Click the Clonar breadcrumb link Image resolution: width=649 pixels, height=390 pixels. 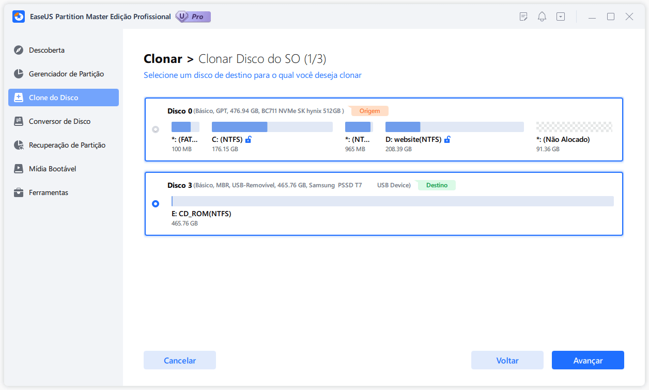tap(163, 59)
